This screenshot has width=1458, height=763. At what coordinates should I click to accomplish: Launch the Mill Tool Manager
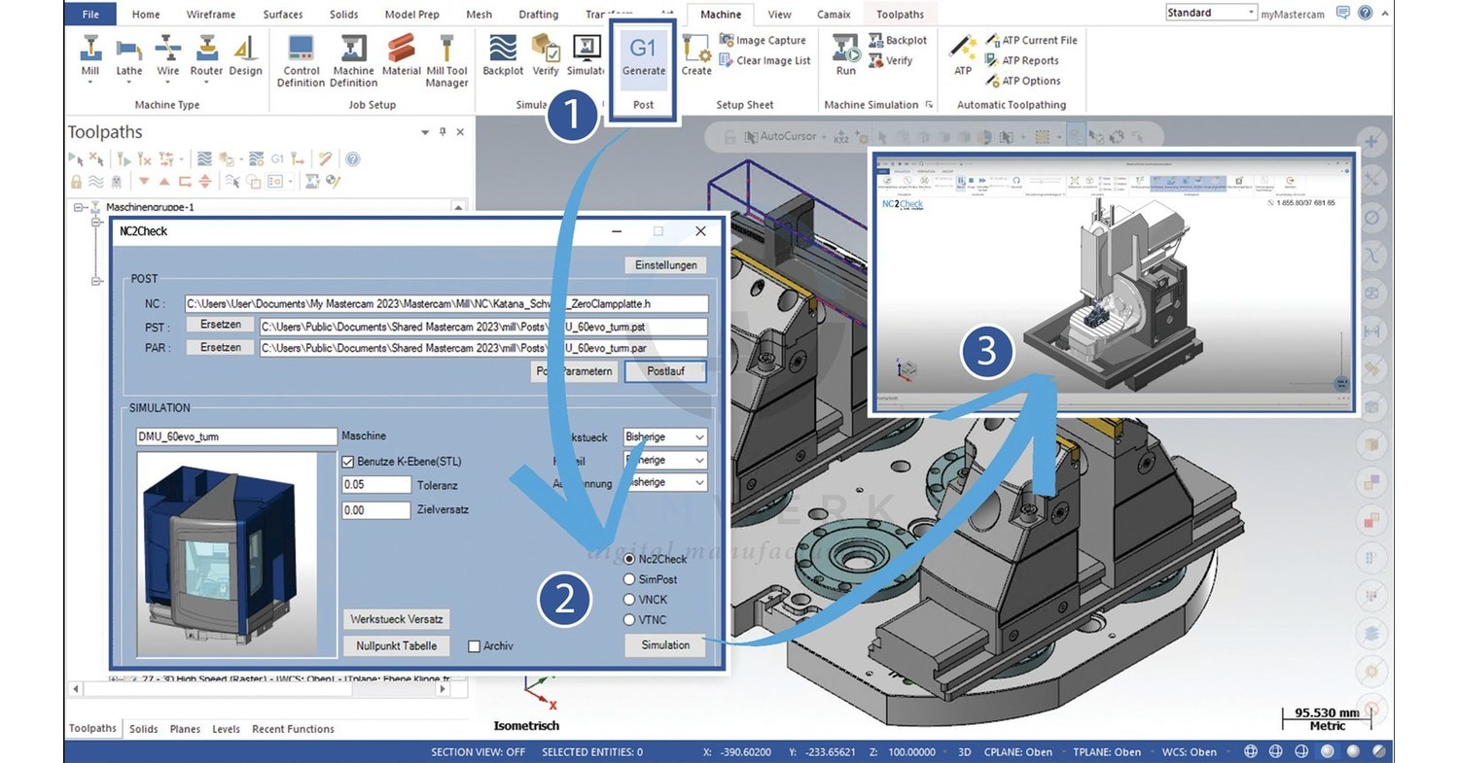click(x=446, y=60)
